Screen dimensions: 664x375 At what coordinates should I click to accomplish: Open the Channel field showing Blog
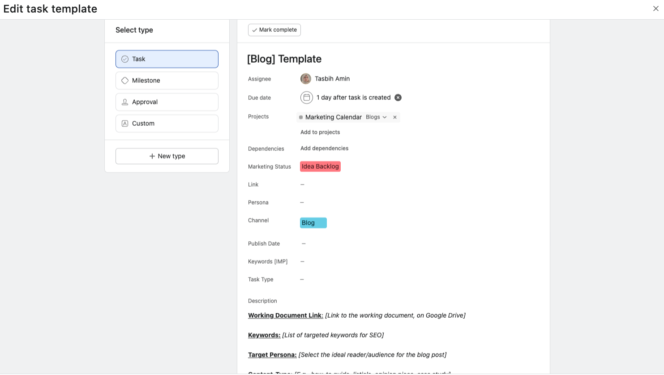pos(313,222)
